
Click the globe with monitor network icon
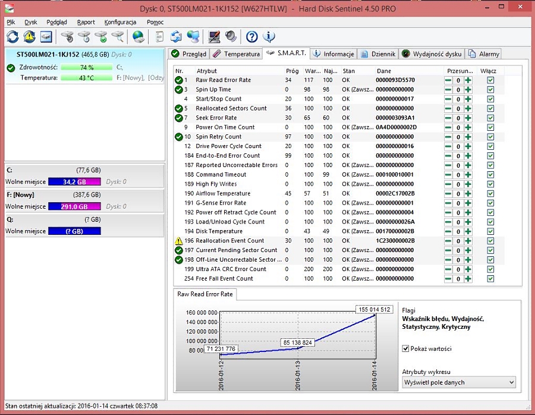tap(193, 36)
